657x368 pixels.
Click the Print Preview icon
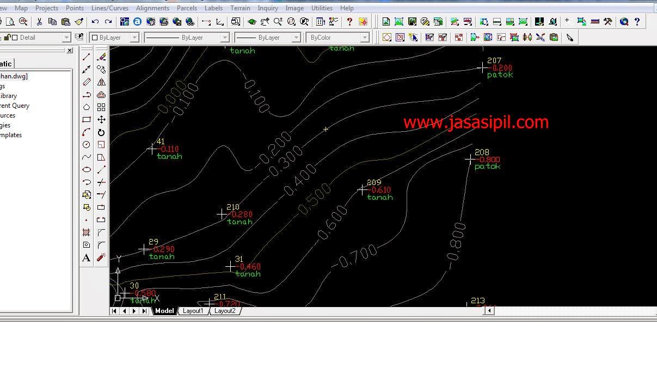point(10,22)
